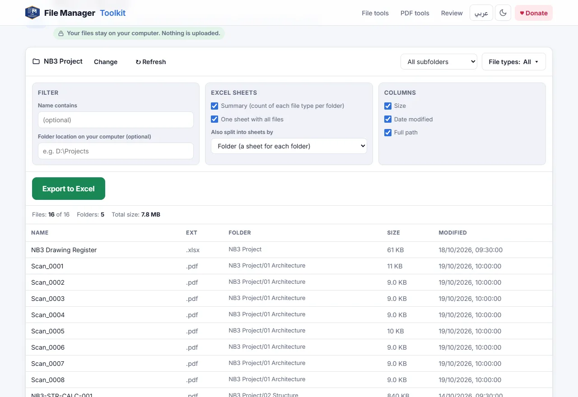The height and width of the screenshot is (397, 578).
Task: Open the Review nav item
Action: click(x=452, y=13)
